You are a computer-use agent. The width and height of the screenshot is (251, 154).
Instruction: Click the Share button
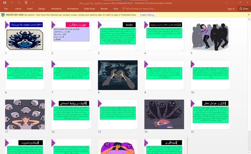pos(244,9)
